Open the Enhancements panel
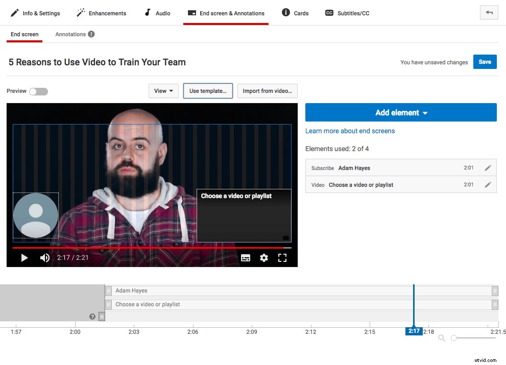This screenshot has width=506, height=365. click(x=101, y=13)
